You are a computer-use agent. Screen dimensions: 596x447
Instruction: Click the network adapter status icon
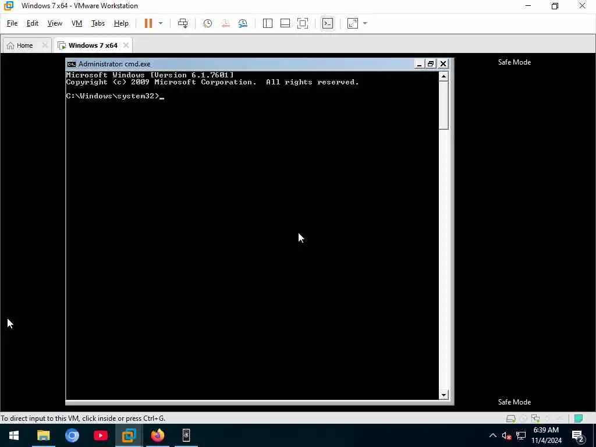(x=536, y=418)
